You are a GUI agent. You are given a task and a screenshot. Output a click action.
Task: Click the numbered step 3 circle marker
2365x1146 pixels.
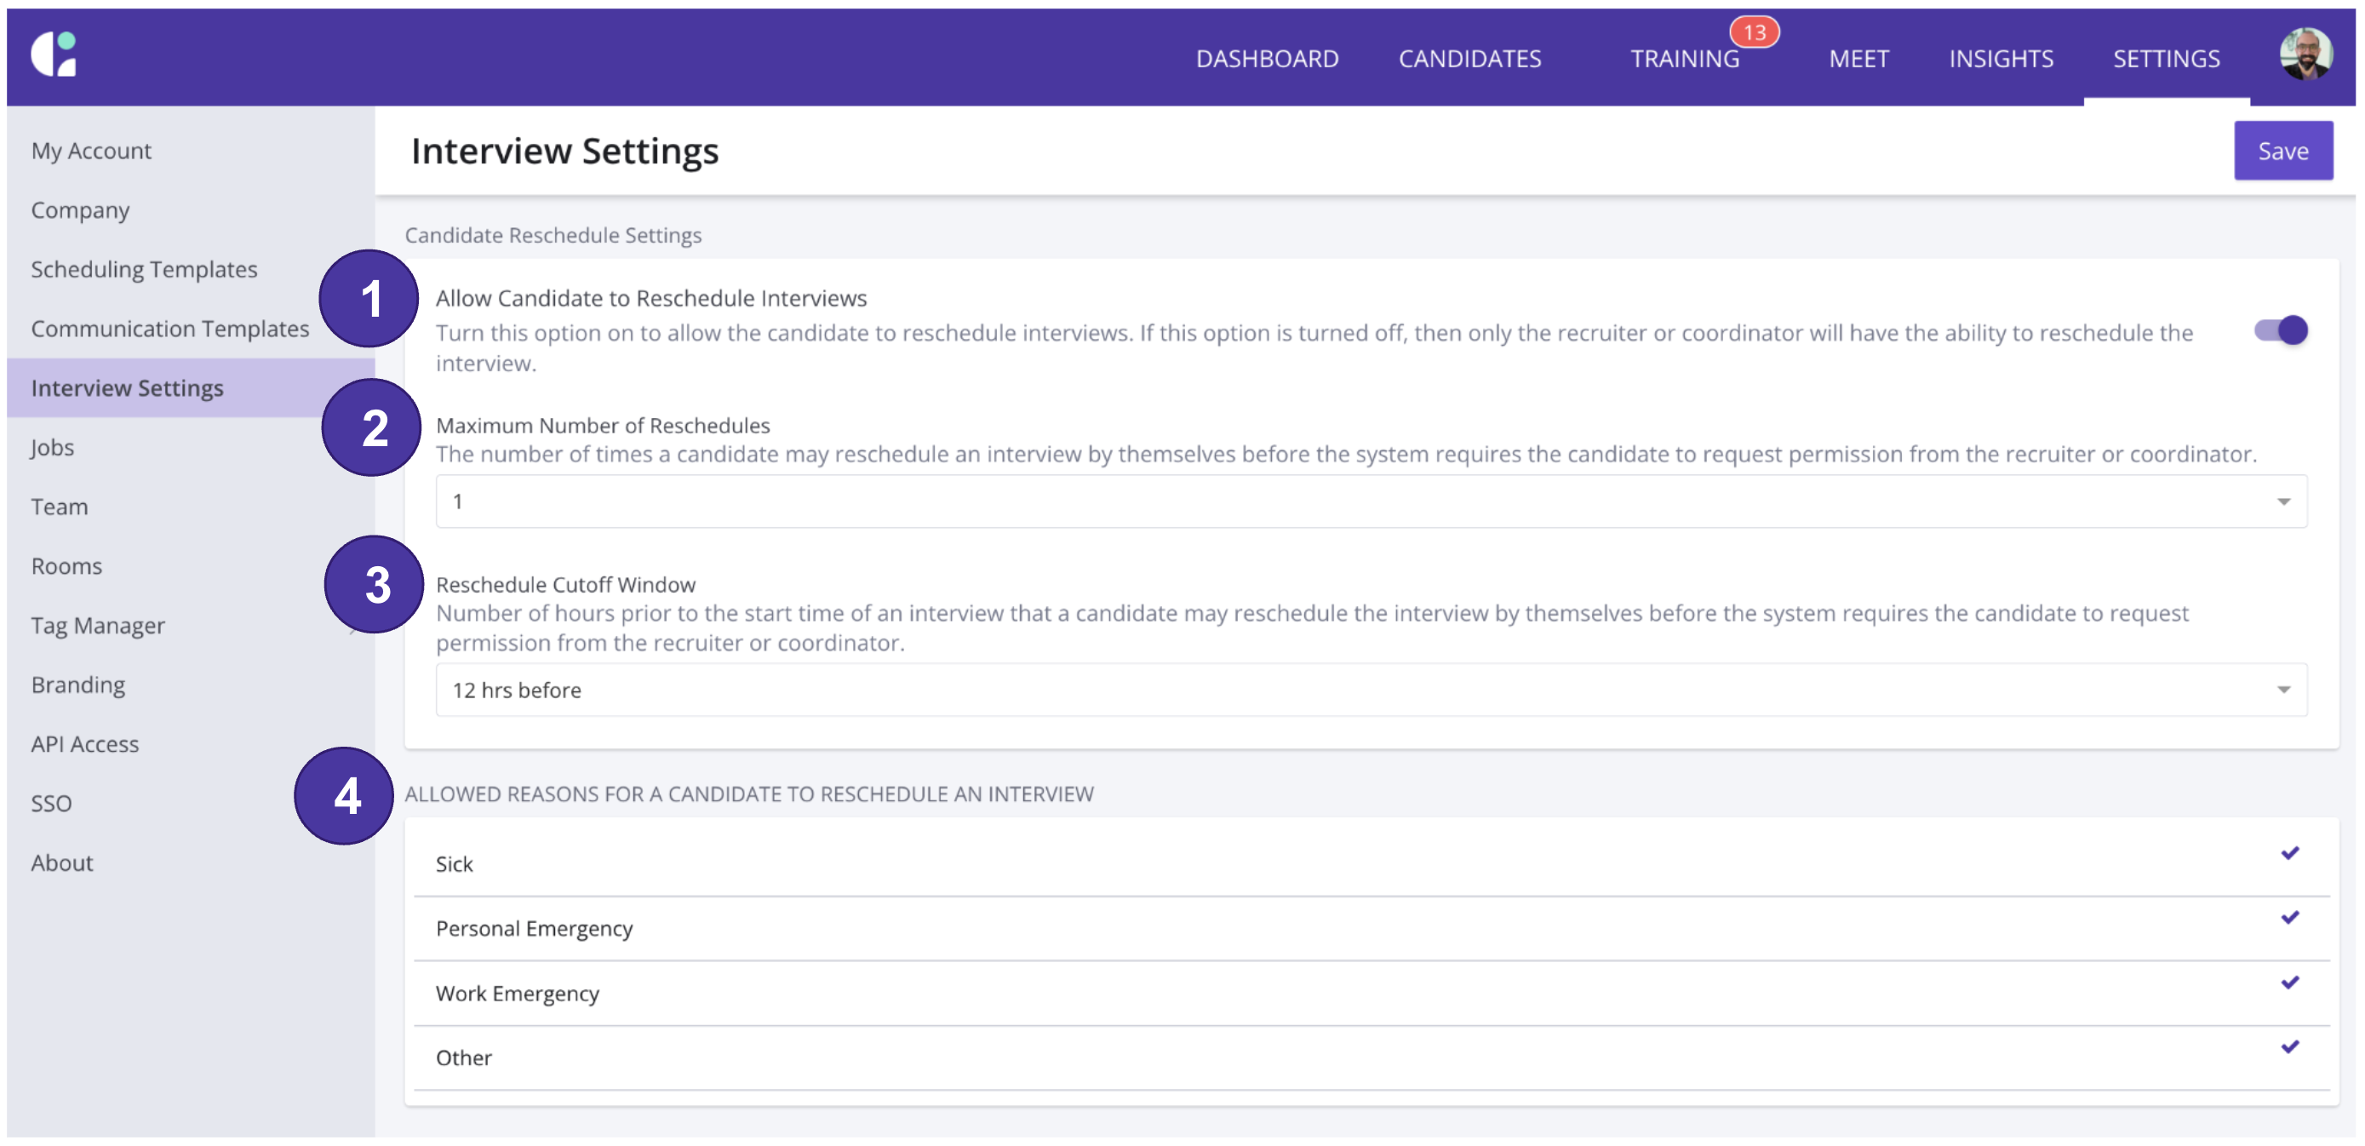pyautogui.click(x=375, y=585)
